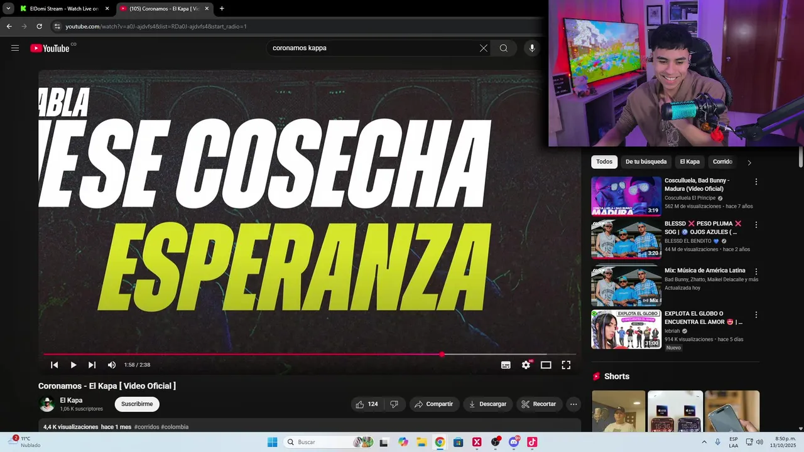Click the taskbar Buscar search box
This screenshot has height=452, width=804.
pyautogui.click(x=329, y=442)
